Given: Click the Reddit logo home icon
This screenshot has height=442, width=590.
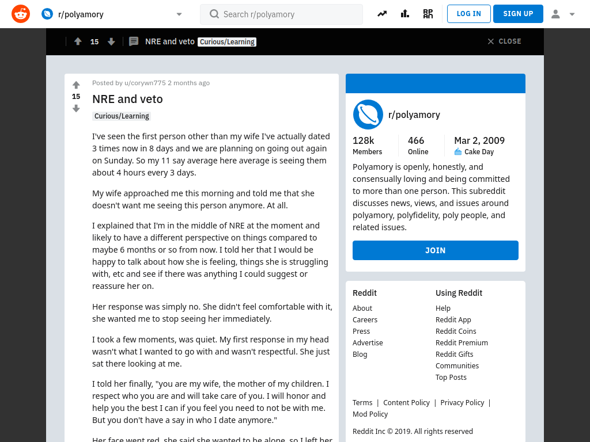Looking at the screenshot, I should click(x=21, y=14).
